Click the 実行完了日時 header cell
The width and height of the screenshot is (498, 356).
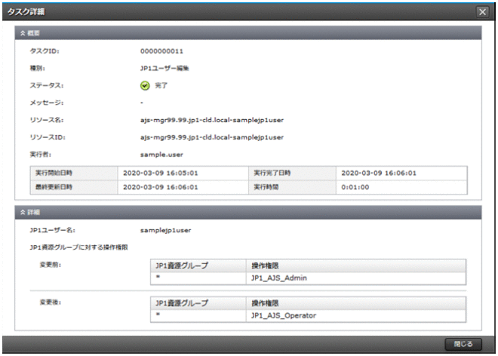[x=292, y=173]
